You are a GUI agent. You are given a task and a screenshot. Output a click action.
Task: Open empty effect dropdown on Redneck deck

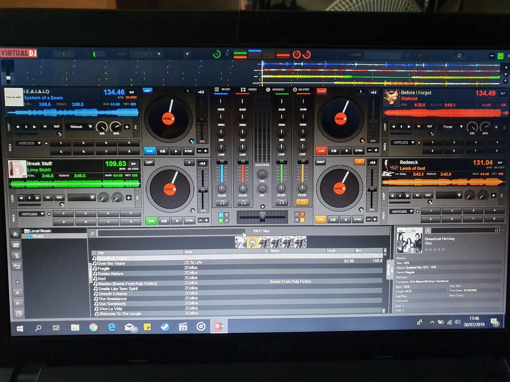(449, 195)
